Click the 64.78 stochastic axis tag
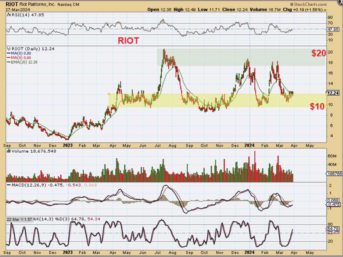Image resolution: width=343 pixels, height=257 pixels. (x=333, y=228)
